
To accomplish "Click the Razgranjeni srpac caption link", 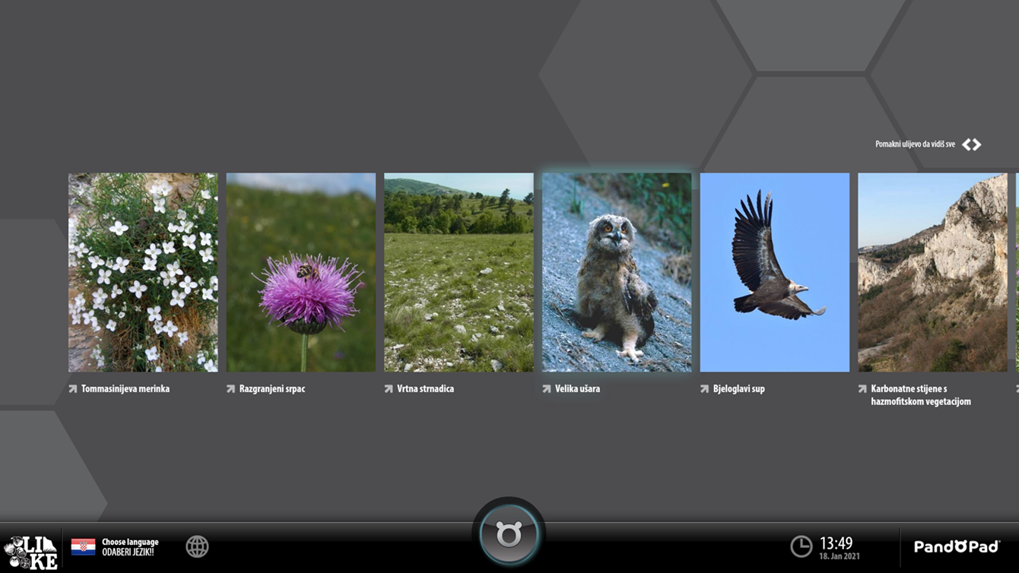I will coord(272,388).
